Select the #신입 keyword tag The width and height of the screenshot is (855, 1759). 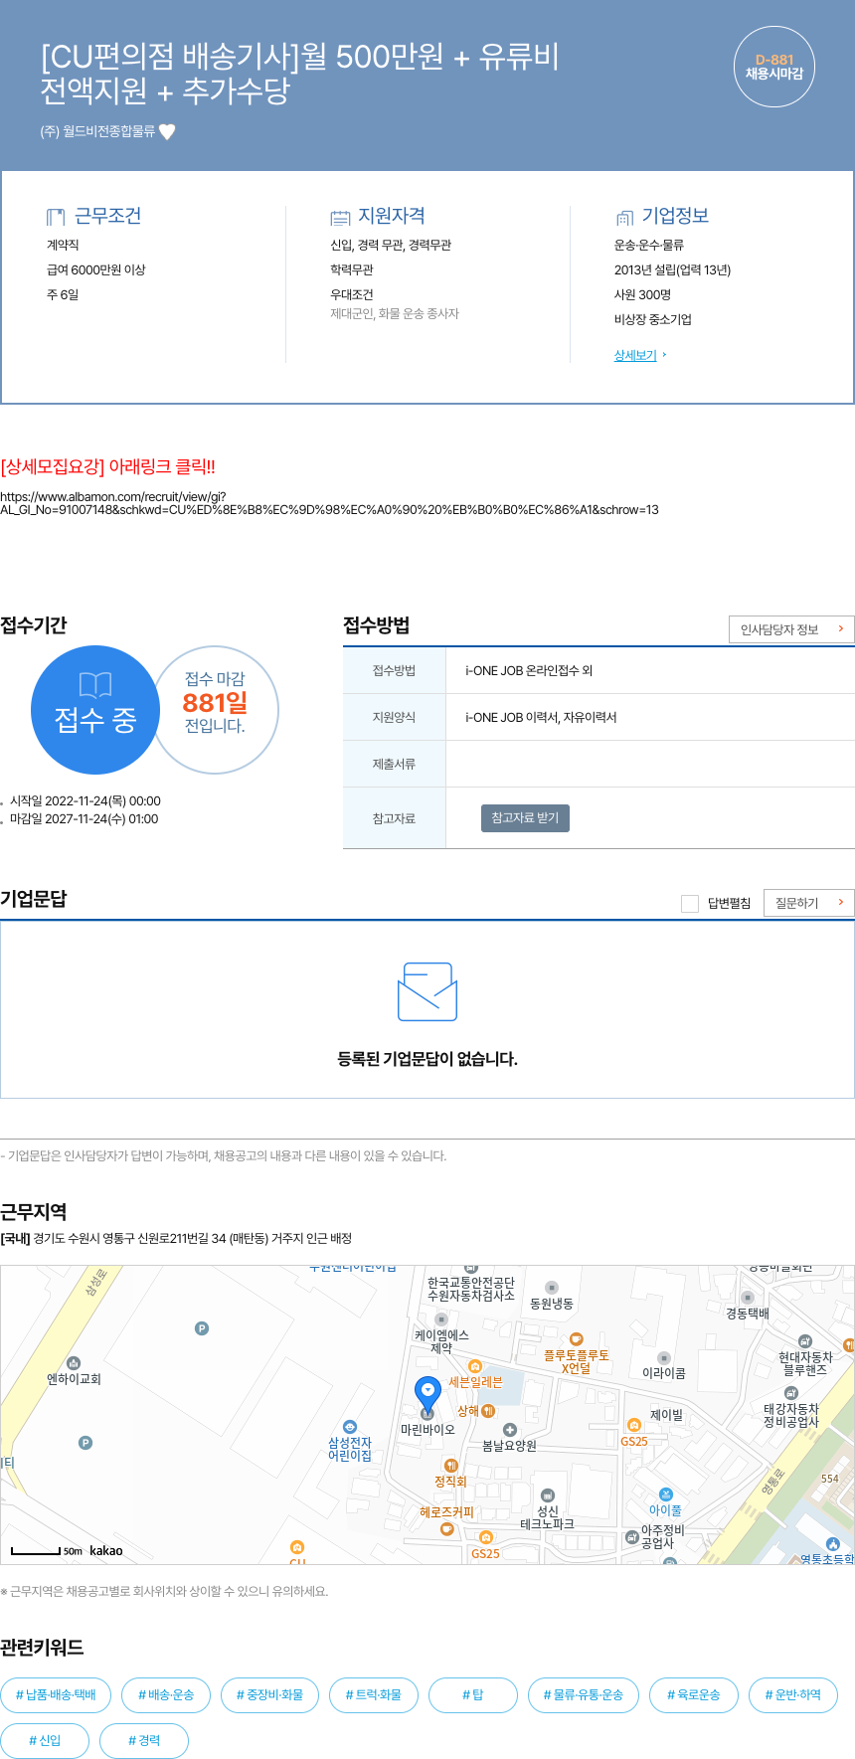tap(45, 1741)
